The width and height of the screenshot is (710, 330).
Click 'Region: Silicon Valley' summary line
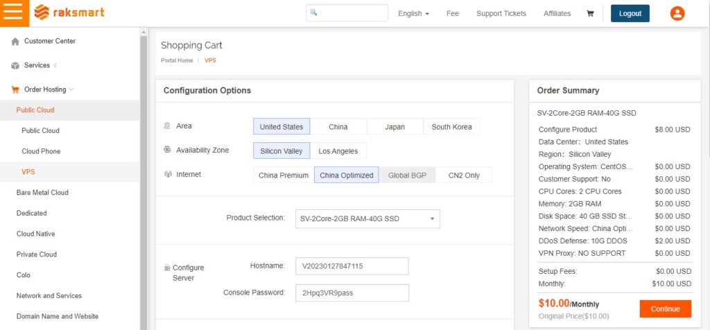(575, 155)
